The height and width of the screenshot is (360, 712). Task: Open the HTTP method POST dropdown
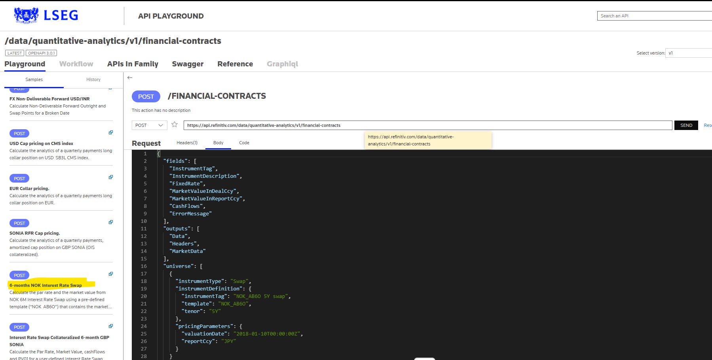click(149, 125)
